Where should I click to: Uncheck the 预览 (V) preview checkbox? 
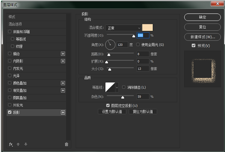click(193, 46)
